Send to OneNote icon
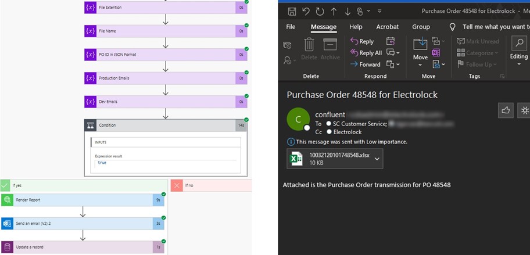The height and width of the screenshot is (255, 530). pyautogui.click(x=436, y=53)
